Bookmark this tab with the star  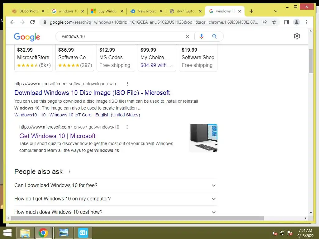(x=274, y=22)
